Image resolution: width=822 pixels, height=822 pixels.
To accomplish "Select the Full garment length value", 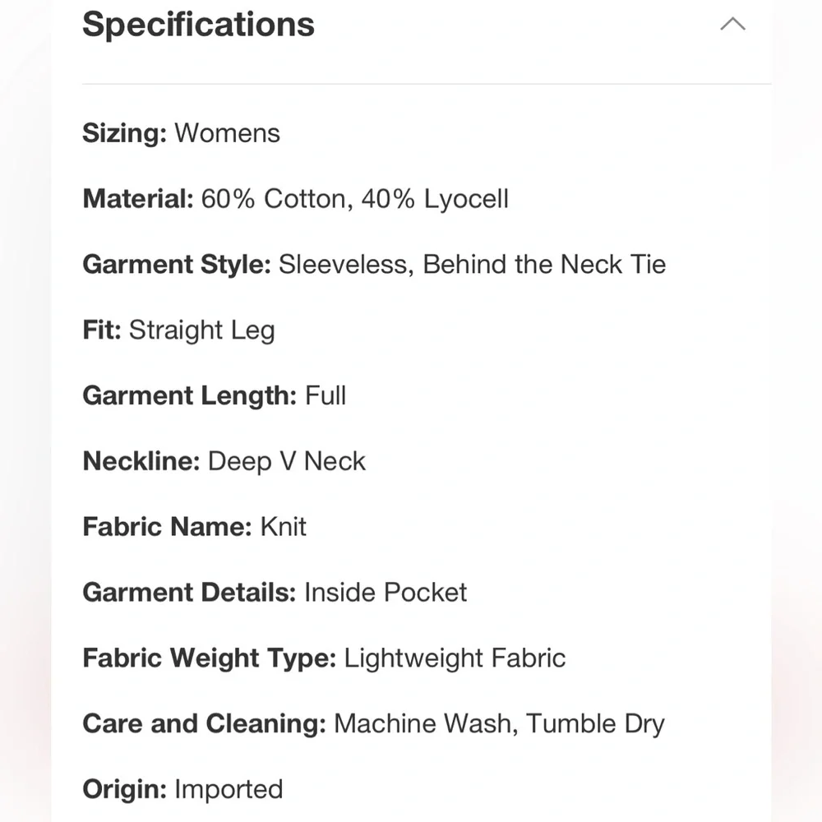I will click(x=326, y=395).
